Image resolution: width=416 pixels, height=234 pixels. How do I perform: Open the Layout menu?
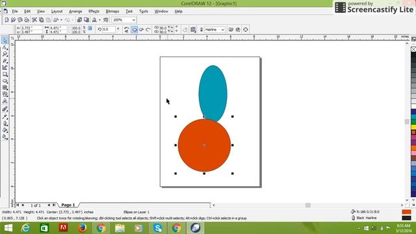[x=57, y=12]
